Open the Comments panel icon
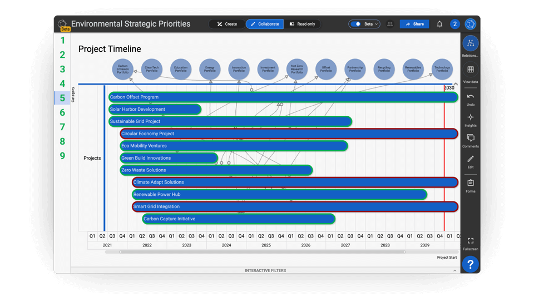534x301 pixels. point(470,138)
